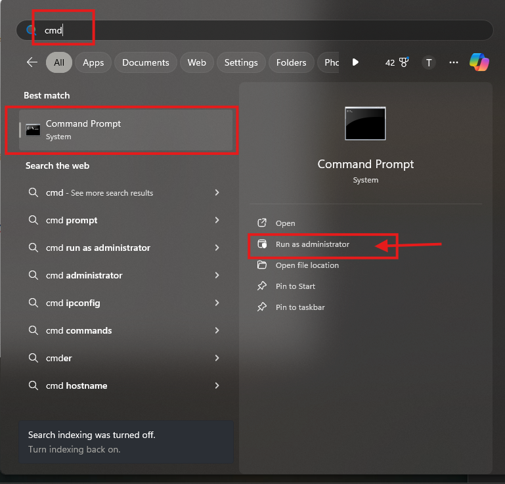Select Pin to taskbar option
This screenshot has width=505, height=484.
click(x=300, y=307)
